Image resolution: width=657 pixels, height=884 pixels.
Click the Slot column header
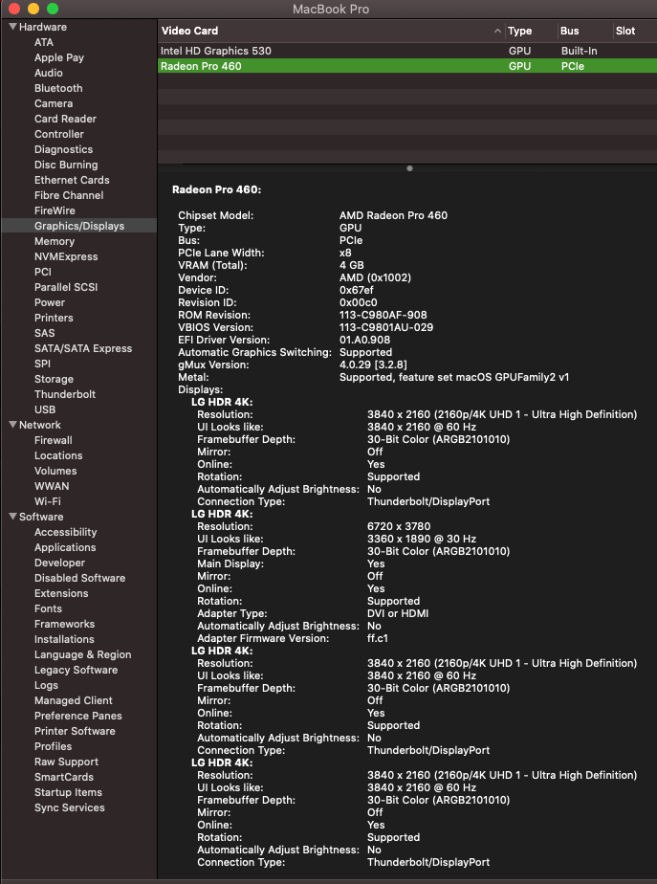coord(634,31)
